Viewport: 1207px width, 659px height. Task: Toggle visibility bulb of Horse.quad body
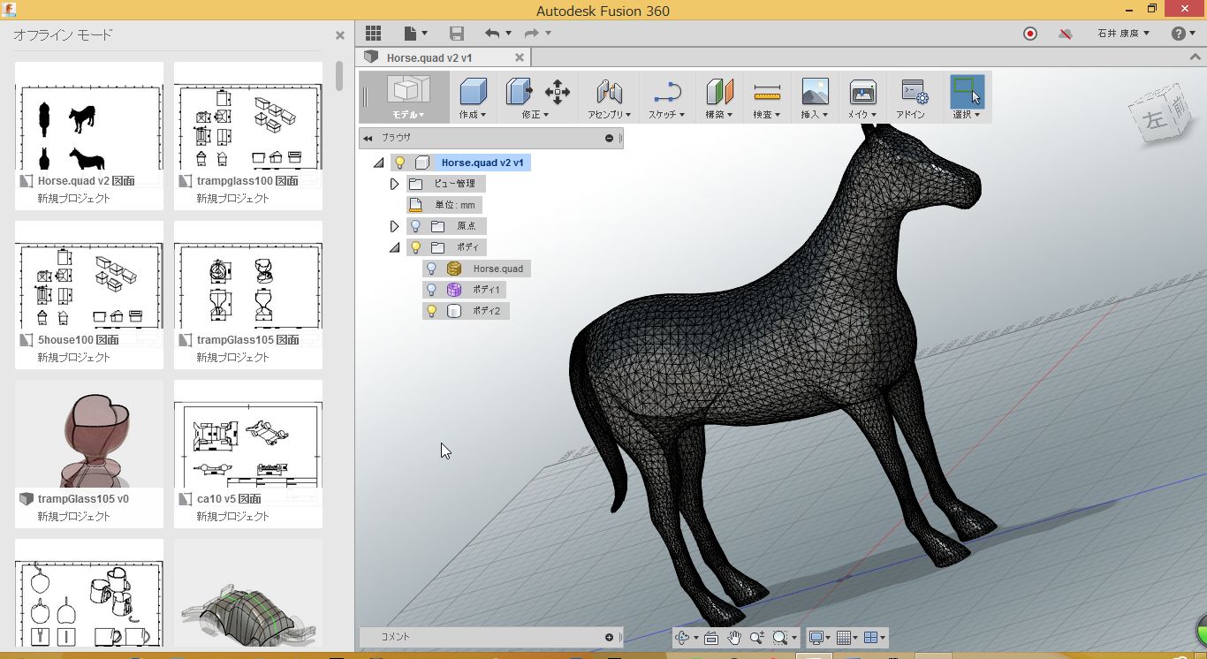[431, 269]
